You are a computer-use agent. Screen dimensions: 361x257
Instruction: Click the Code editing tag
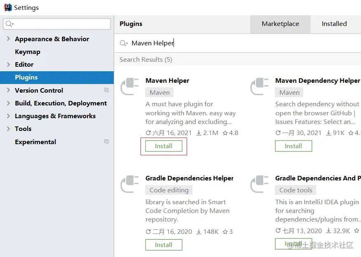[169, 190]
